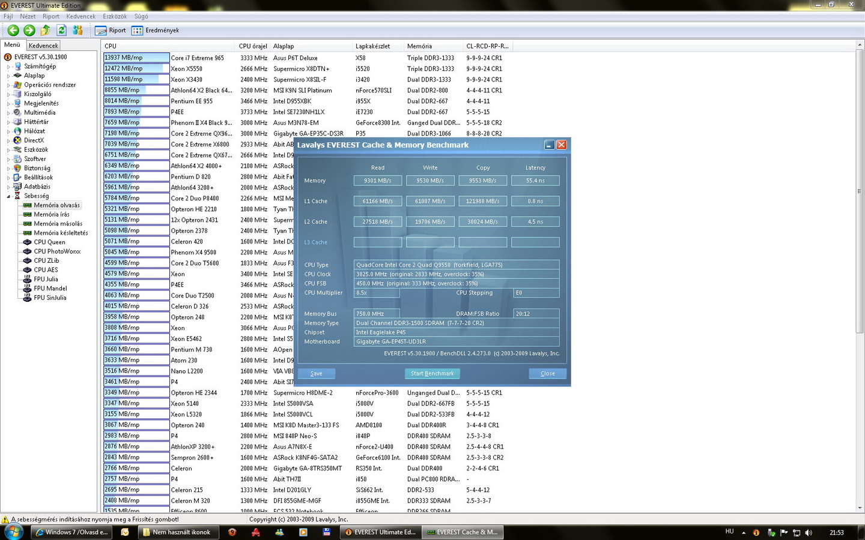Select the Beállítások tree item

(x=38, y=178)
